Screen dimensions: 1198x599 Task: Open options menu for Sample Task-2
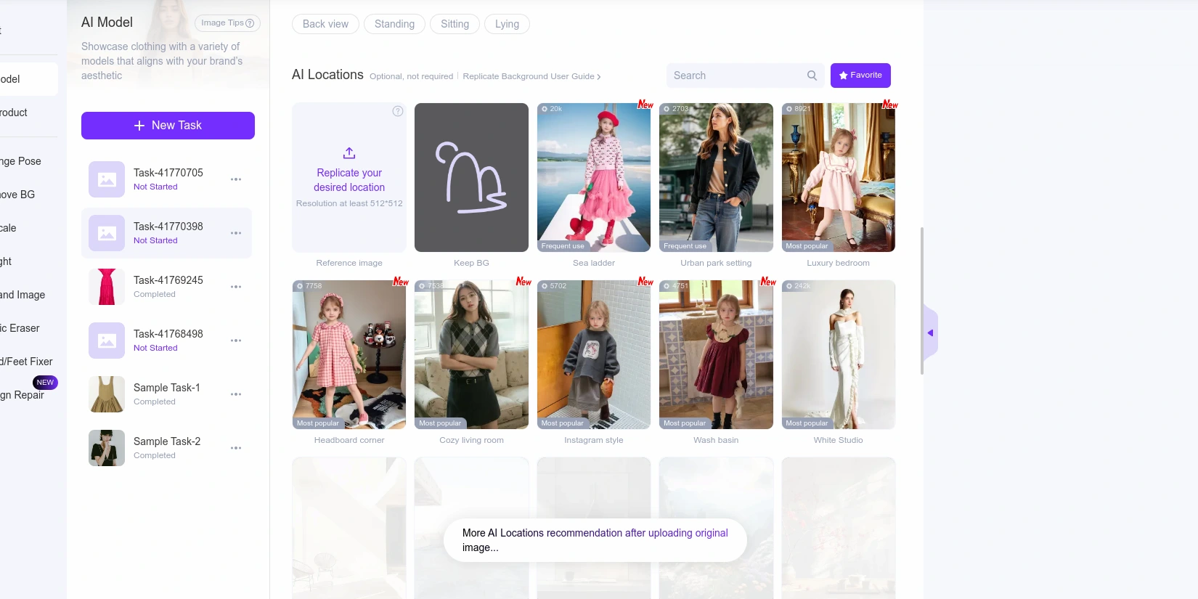coord(236,448)
